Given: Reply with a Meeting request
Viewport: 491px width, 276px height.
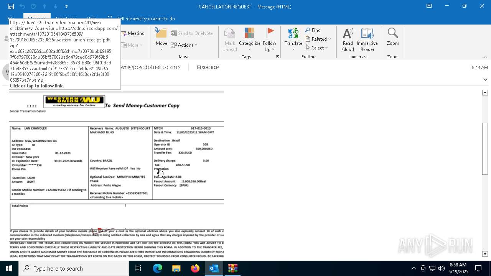Looking at the screenshot, I should pos(133,33).
